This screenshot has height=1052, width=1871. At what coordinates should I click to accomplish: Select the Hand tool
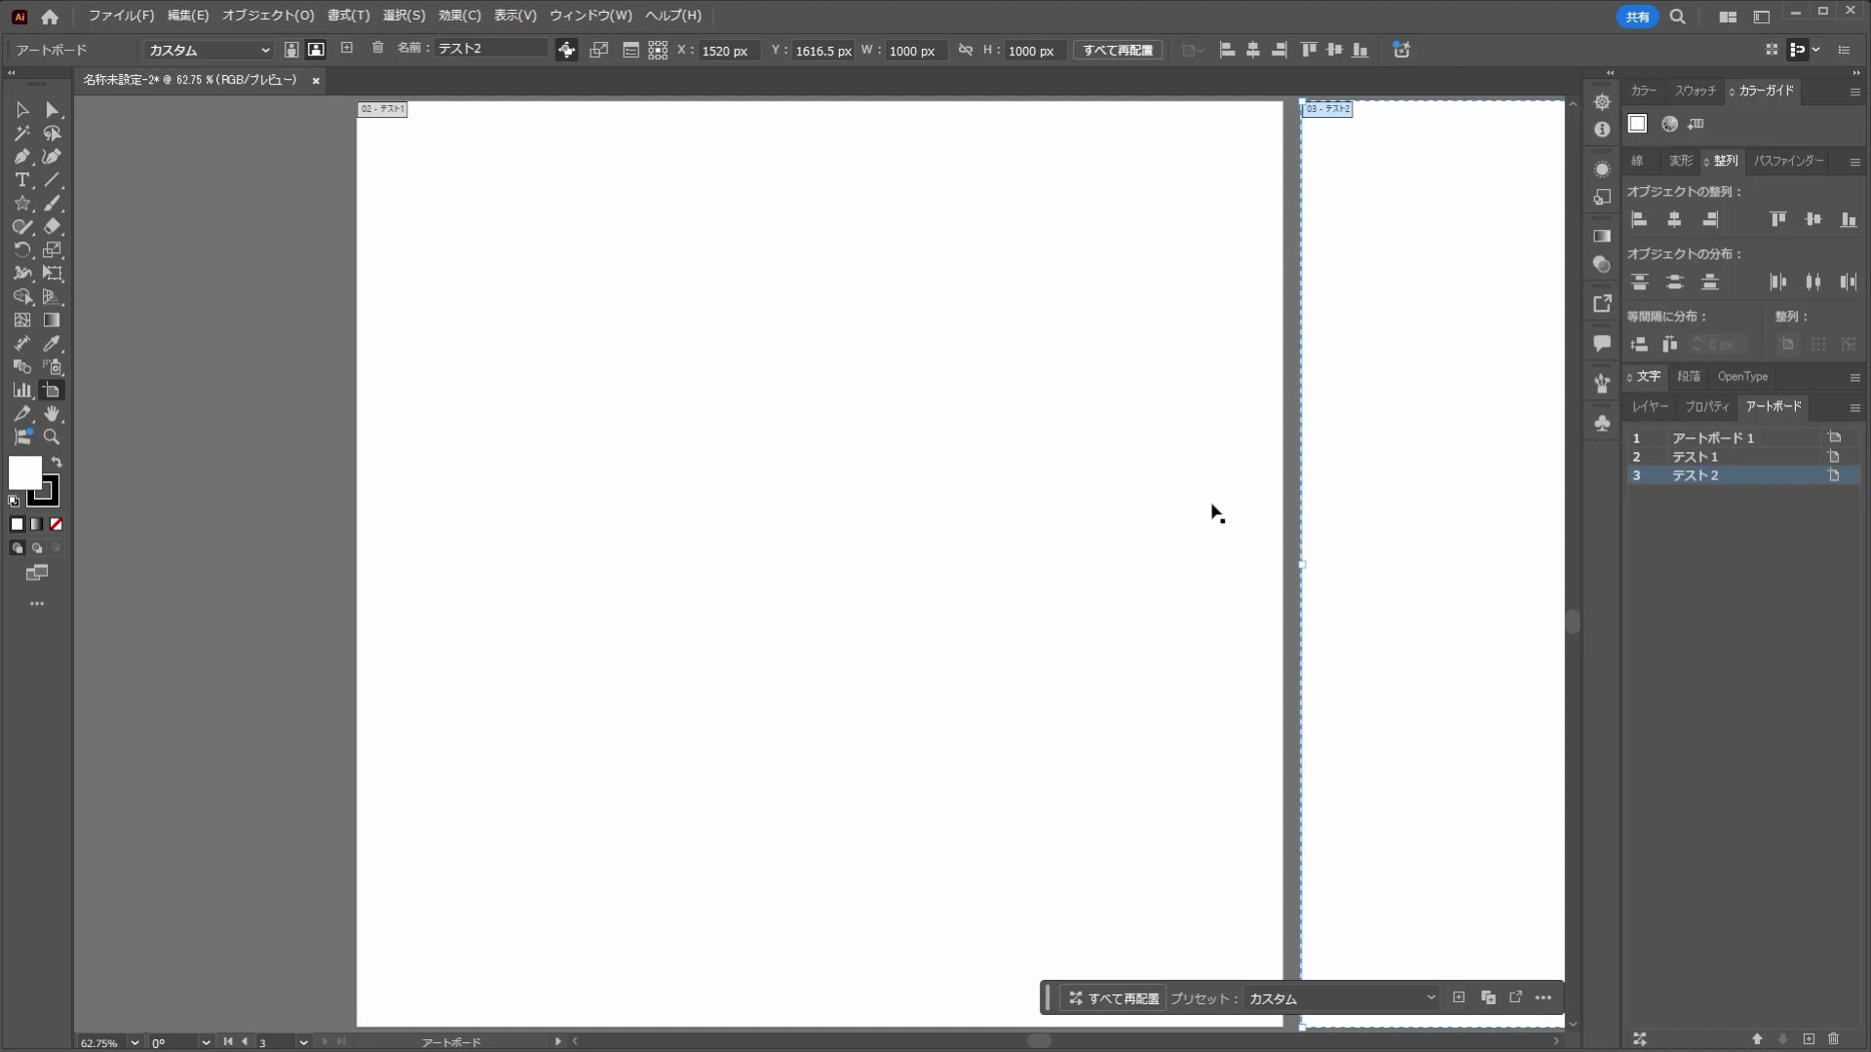click(53, 414)
